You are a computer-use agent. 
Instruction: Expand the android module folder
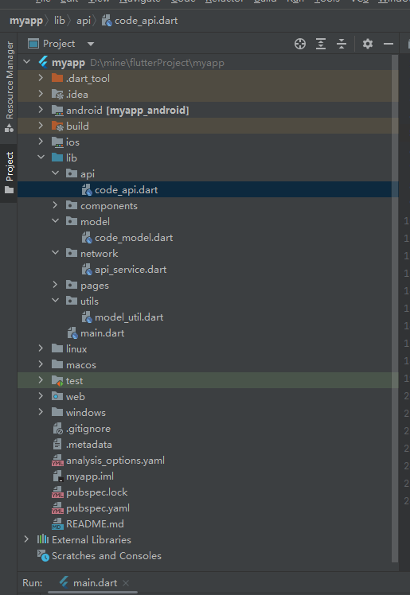point(41,110)
